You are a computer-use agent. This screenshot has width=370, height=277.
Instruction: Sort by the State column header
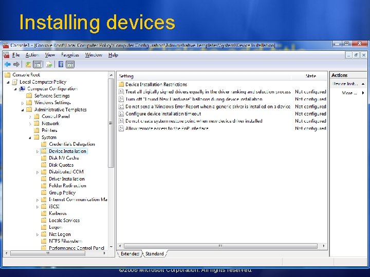point(309,76)
